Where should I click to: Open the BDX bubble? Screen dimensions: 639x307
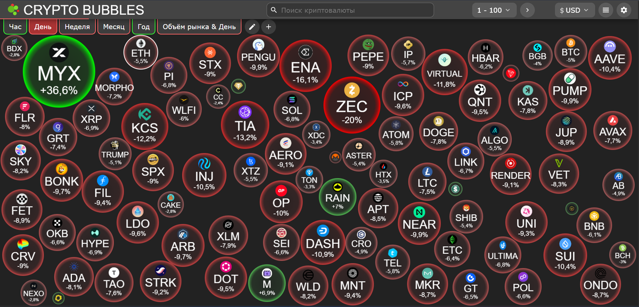14,49
